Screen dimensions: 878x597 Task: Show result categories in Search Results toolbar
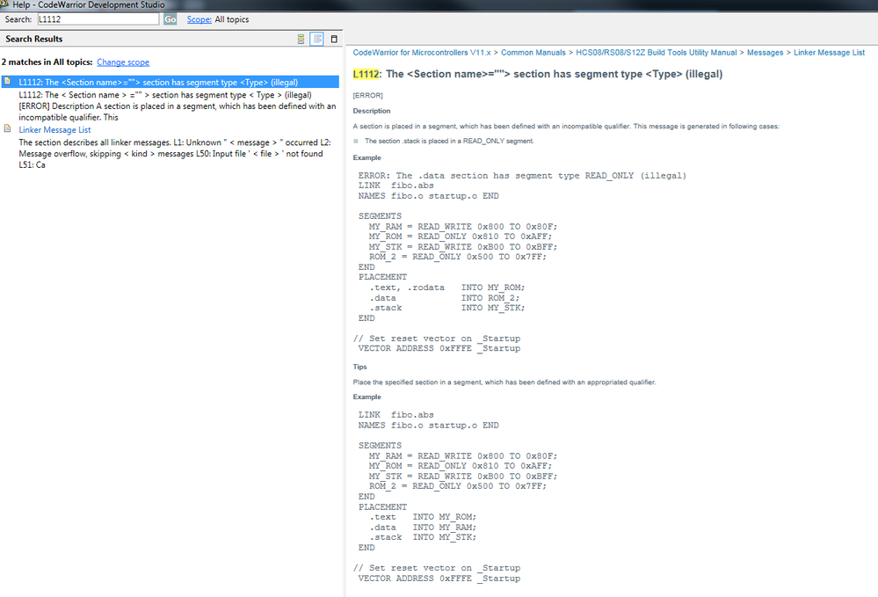pyautogui.click(x=301, y=39)
